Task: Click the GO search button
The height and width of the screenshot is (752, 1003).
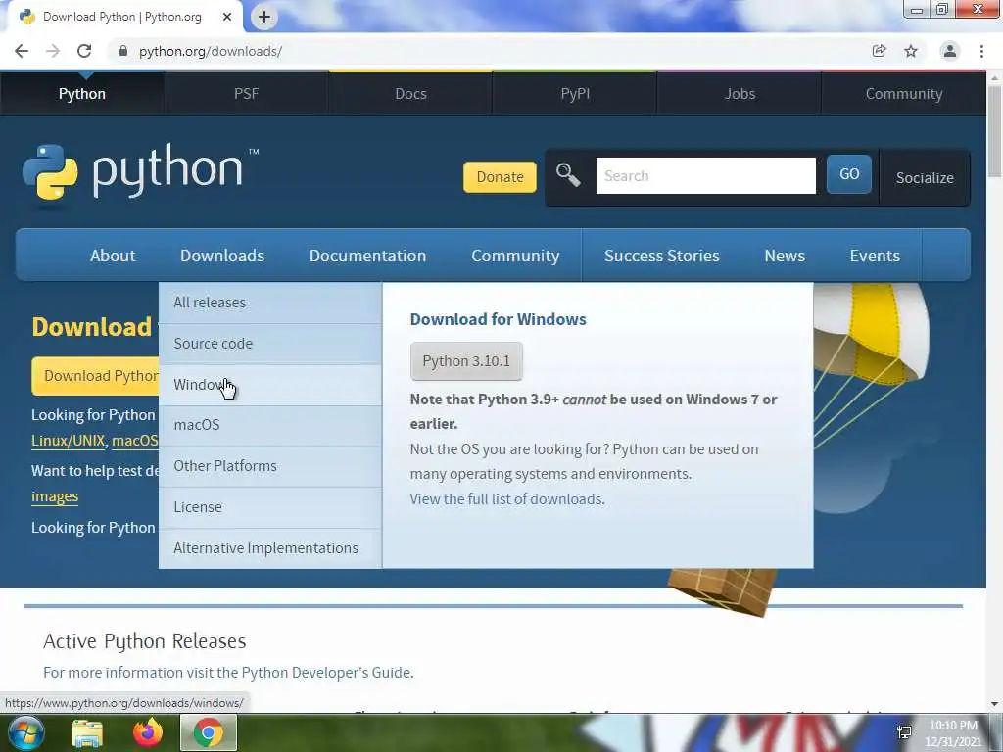Action: [849, 174]
